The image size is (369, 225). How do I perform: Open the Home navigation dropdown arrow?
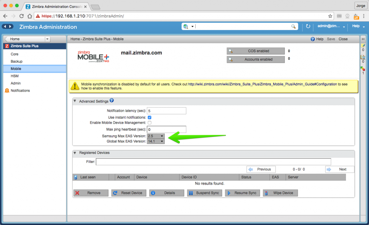(x=47, y=39)
